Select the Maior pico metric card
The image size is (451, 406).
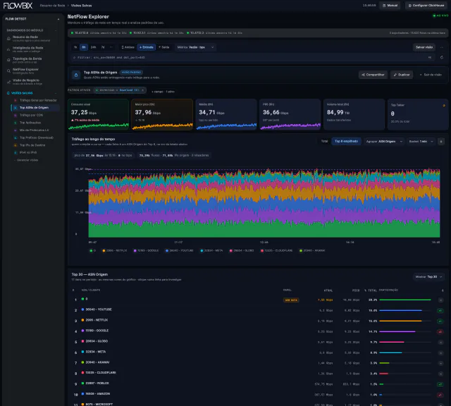tap(162, 114)
